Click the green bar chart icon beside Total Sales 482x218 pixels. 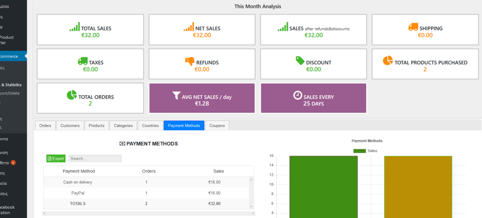point(74,27)
